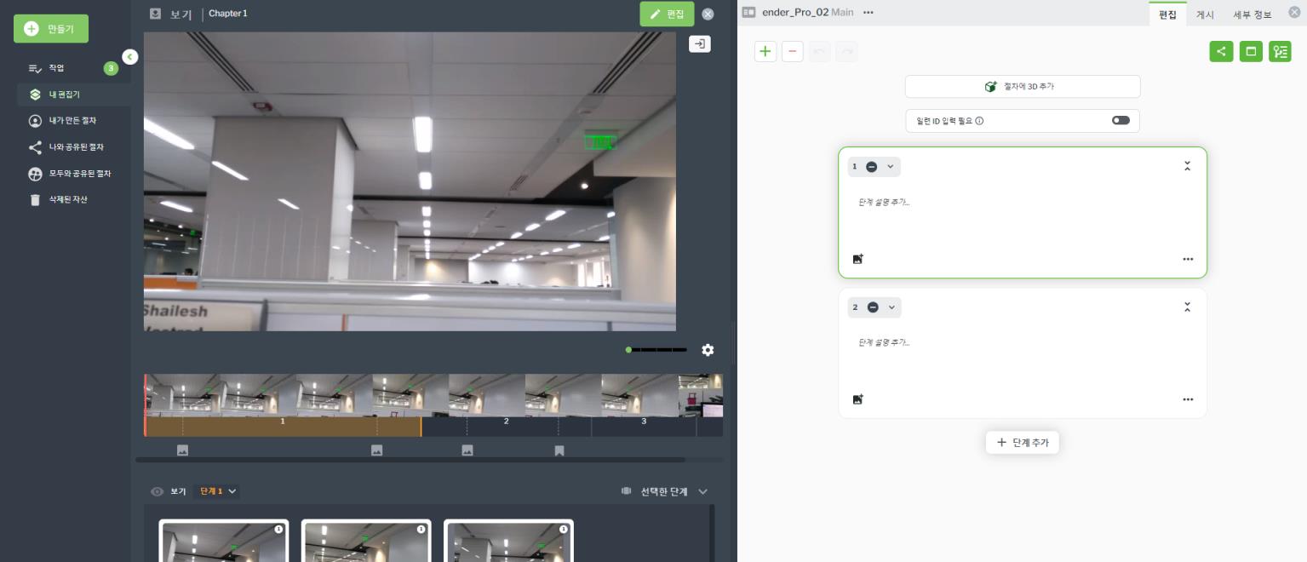Screen dimensions: 1307x562
Task: Open step 2 more options menu
Action: pos(1188,399)
